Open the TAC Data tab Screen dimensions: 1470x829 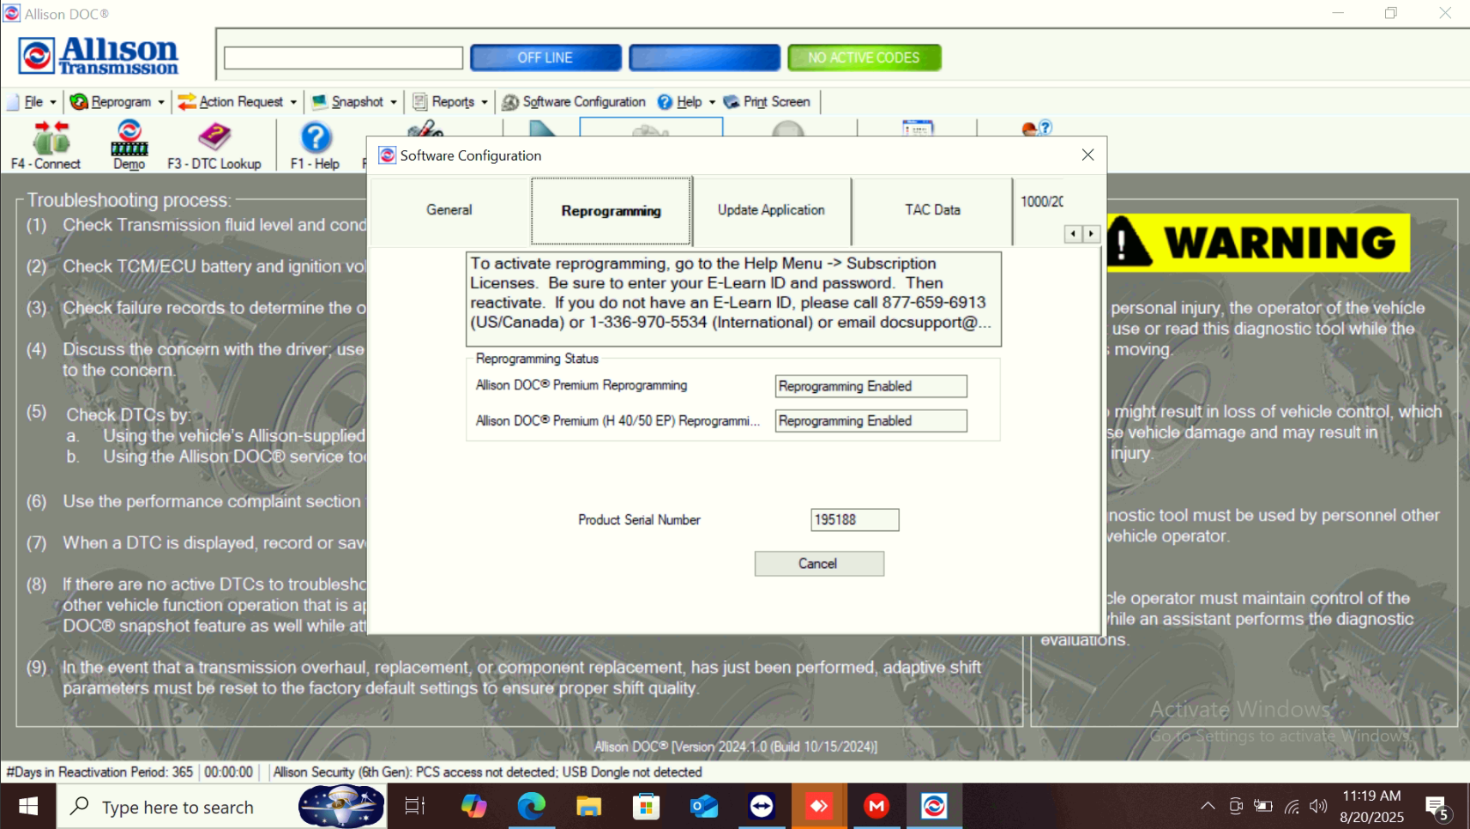pos(932,210)
